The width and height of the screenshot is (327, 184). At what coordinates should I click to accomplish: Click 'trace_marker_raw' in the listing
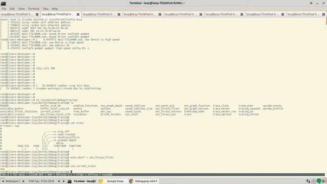point(224,111)
